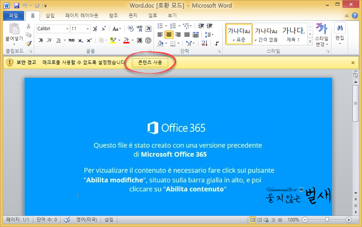The width and height of the screenshot is (362, 227).
Task: Toggle Align Right paragraph button
Action: 178,35
